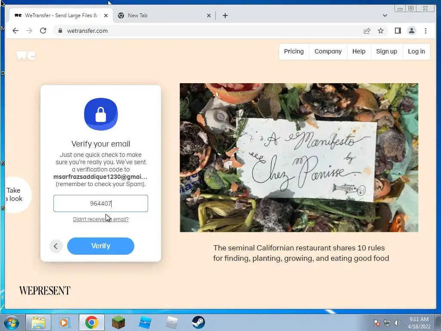Image resolution: width=441 pixels, height=331 pixels.
Task: Click the browser back arrow
Action: coord(16,31)
